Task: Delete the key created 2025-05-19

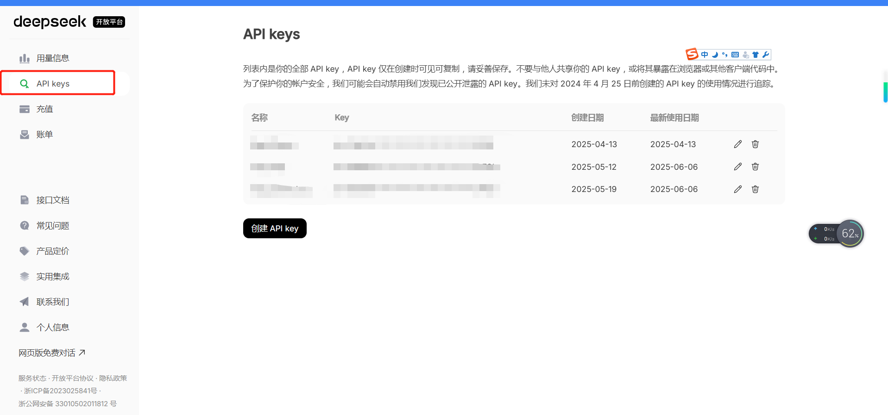Action: 755,189
